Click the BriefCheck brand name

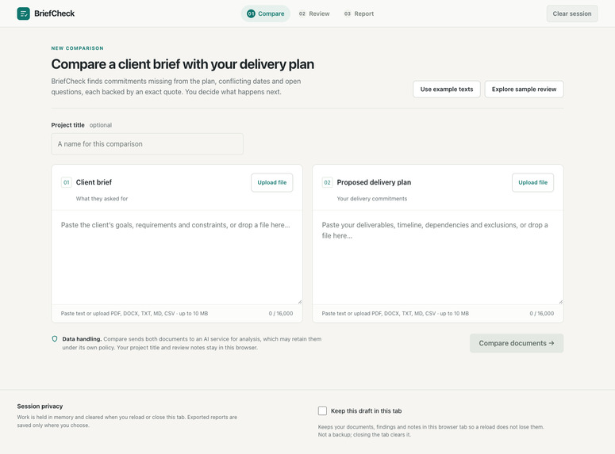[55, 13]
